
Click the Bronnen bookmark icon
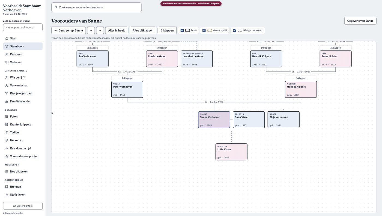pyautogui.click(x=7, y=187)
